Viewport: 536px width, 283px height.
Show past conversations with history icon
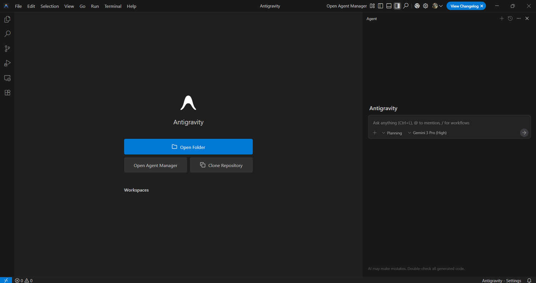click(510, 19)
